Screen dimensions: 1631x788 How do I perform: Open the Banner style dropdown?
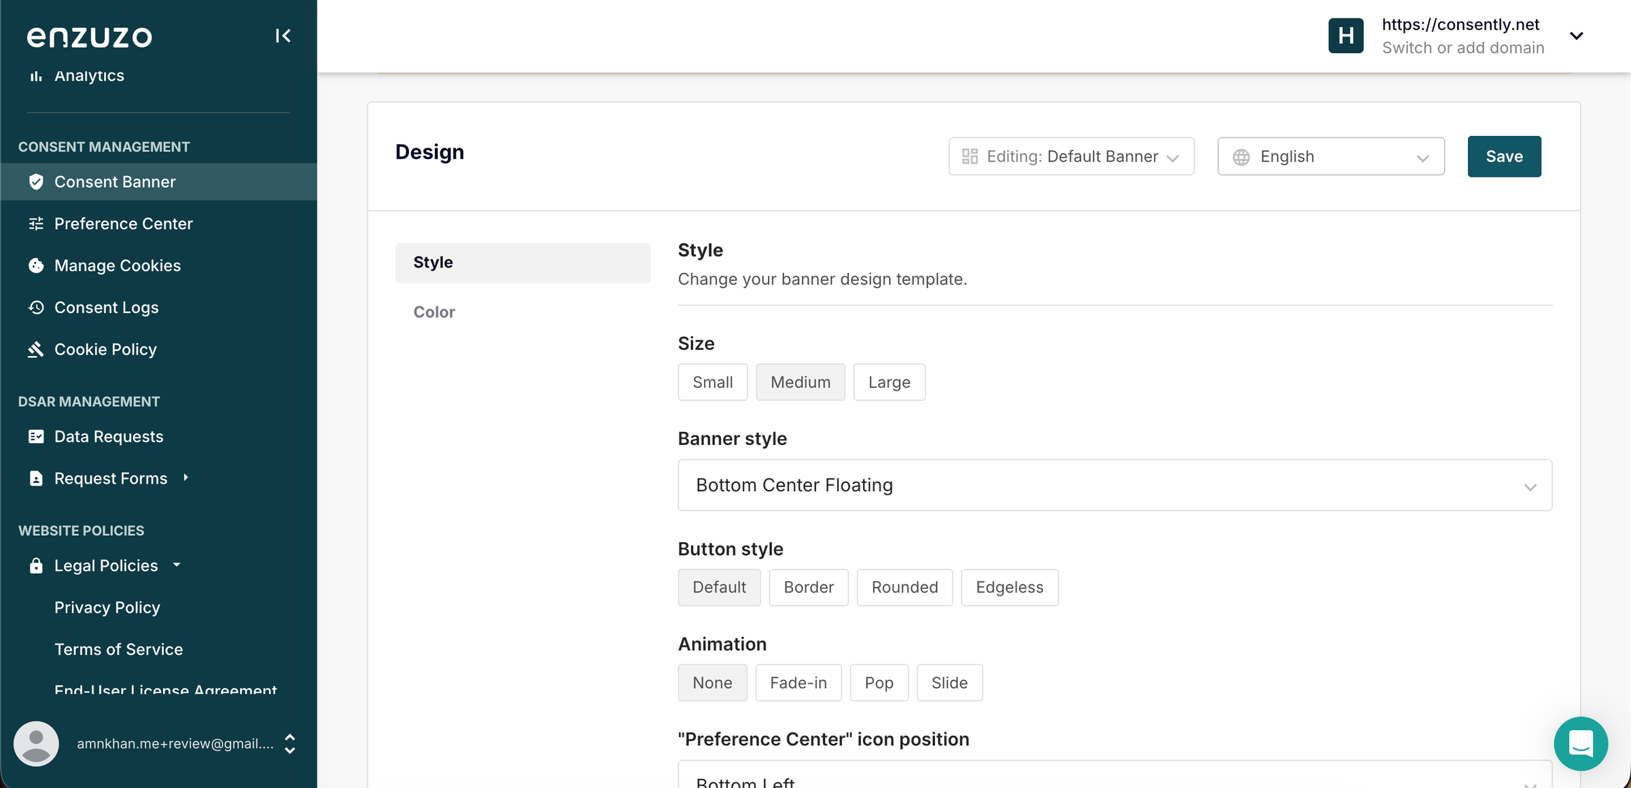1115,485
